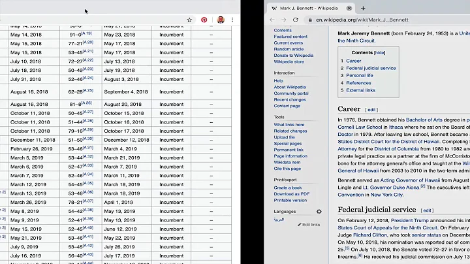Open Contact page link
470x264 pixels.
(287, 106)
